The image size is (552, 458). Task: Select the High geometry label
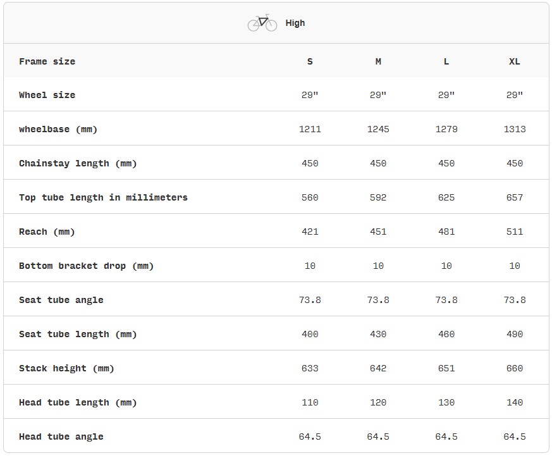(295, 23)
